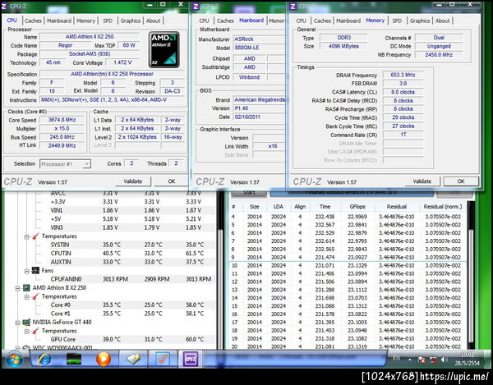Click the Temperatures icon under NVIDIA GeForce GT 440
The height and width of the screenshot is (385, 493).
click(36, 331)
